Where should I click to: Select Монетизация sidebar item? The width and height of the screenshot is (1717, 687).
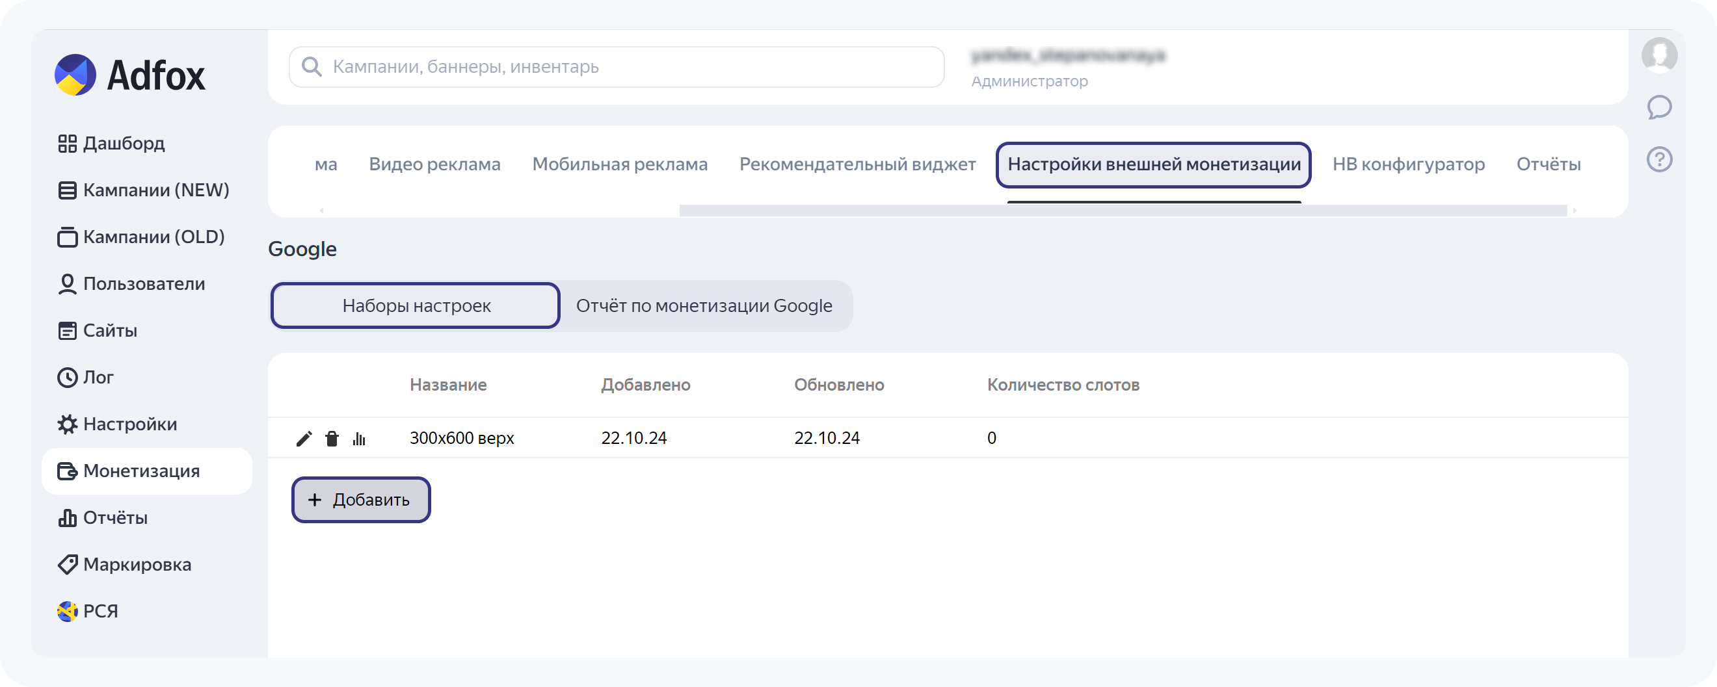(146, 471)
